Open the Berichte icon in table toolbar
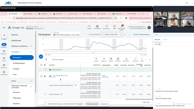Viewport: 194px width, 109px height. pos(118,59)
